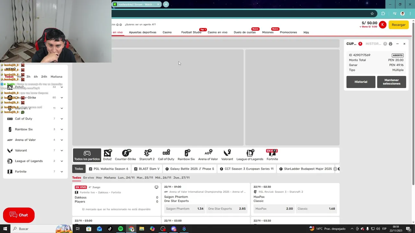Print the bet slip with printer icon
The width and height of the screenshot is (415, 233).
point(390,44)
